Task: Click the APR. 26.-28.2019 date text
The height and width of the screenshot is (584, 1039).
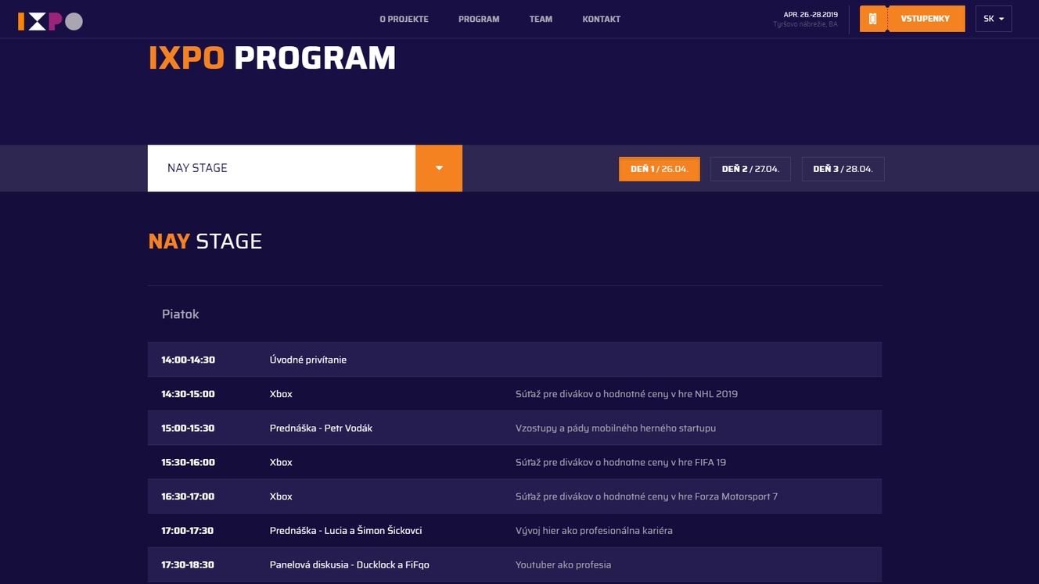Action: 811,14
